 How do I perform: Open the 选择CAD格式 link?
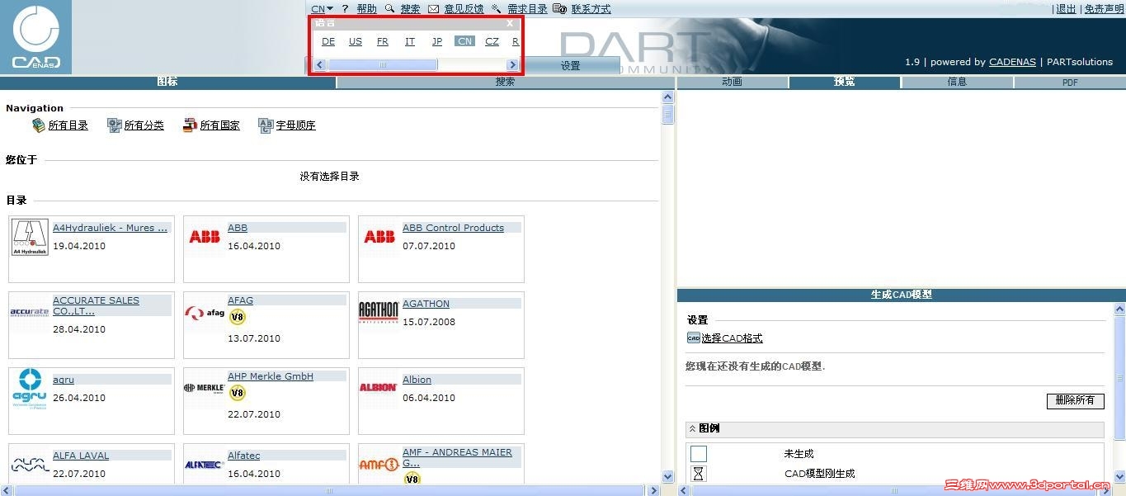pos(732,338)
